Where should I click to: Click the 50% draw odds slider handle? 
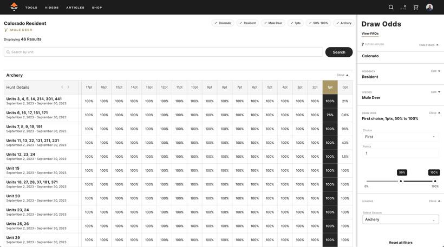[401, 181]
